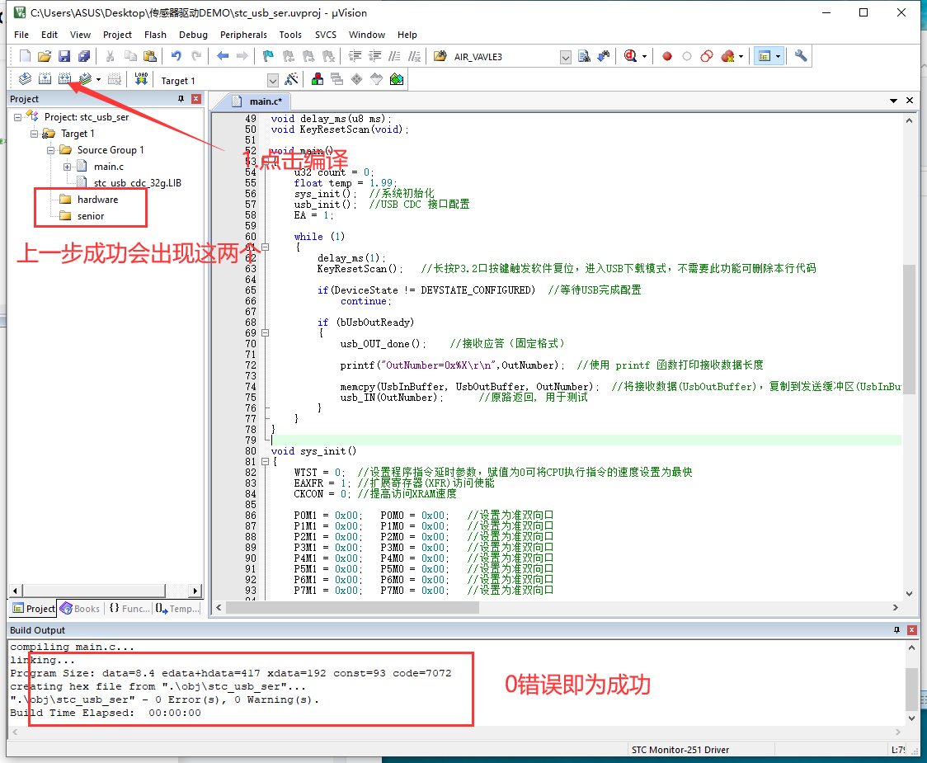Close the Build Output panel

pos(912,630)
